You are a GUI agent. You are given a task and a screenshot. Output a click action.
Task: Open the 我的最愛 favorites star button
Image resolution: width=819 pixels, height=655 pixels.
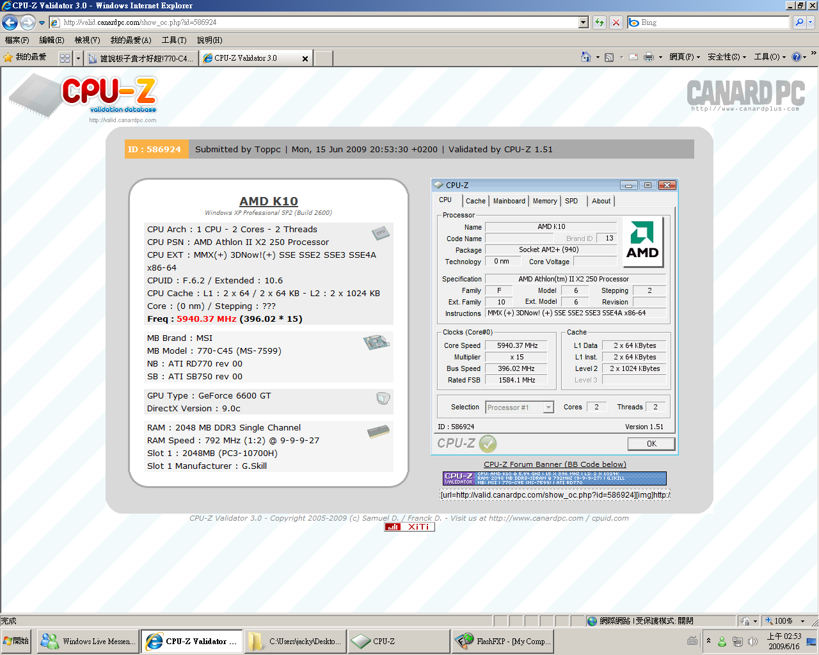click(26, 58)
